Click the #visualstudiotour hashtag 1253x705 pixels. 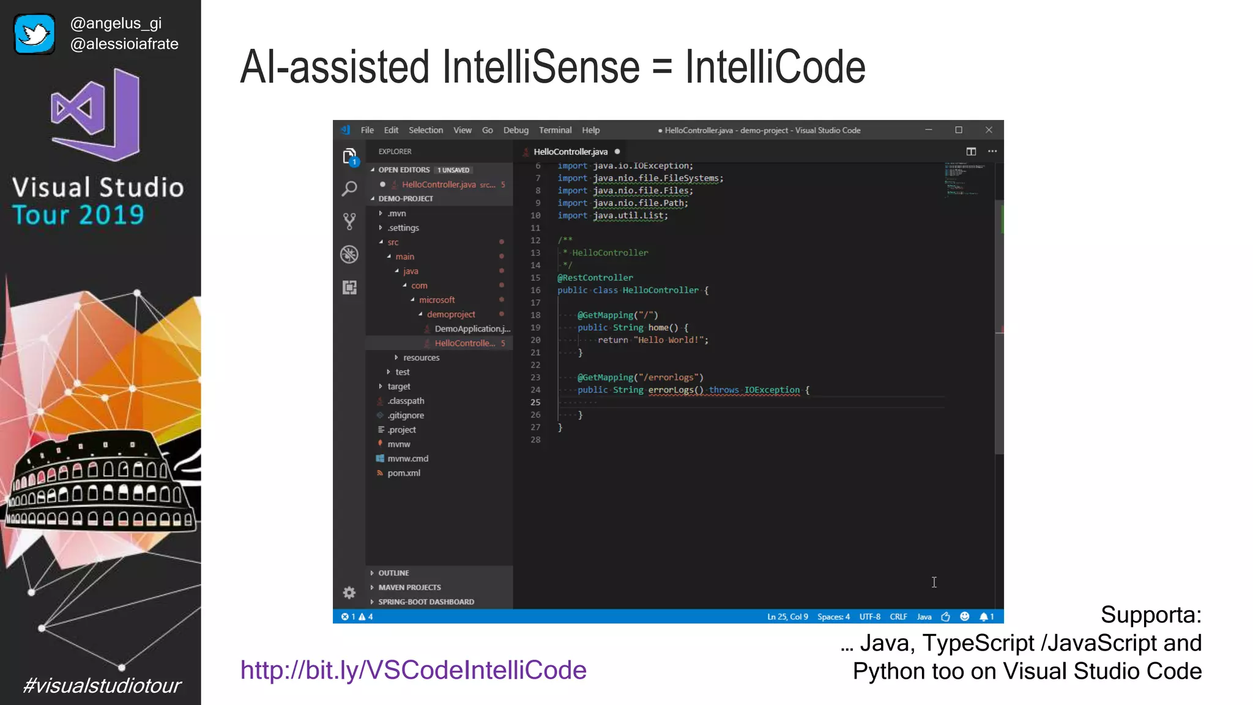102,685
